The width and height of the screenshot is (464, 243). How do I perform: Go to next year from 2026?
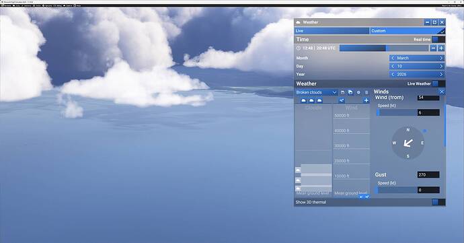(441, 75)
